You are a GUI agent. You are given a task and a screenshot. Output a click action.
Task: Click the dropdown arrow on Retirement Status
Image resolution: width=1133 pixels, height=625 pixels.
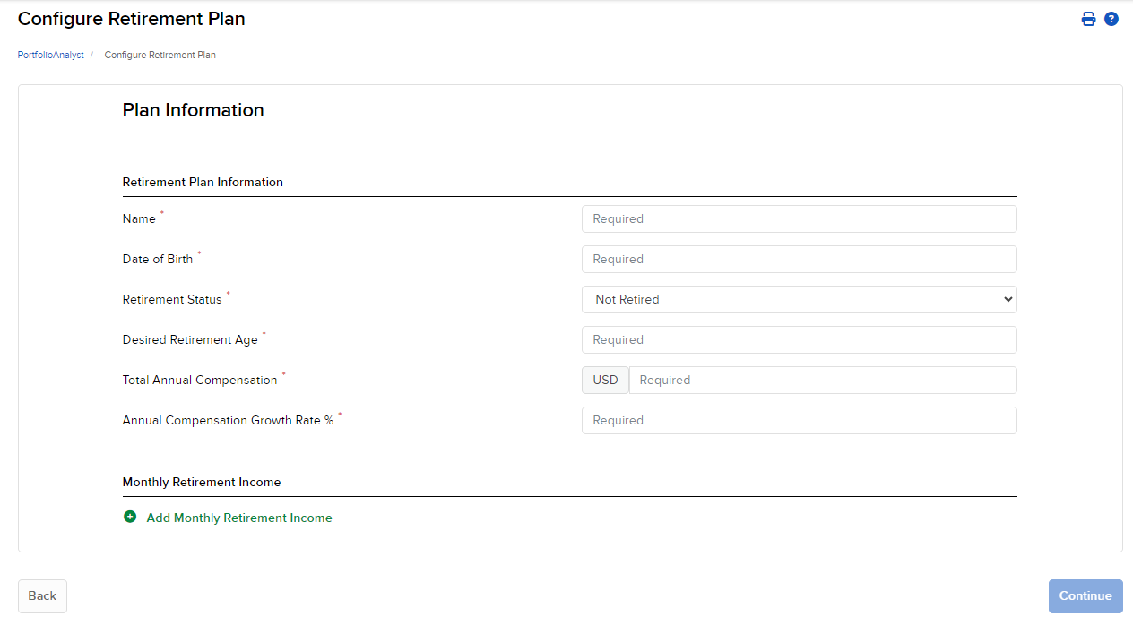tap(1006, 299)
